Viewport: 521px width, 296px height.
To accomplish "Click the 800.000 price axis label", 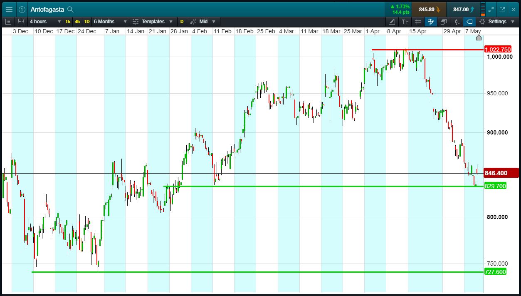I will pos(497,217).
